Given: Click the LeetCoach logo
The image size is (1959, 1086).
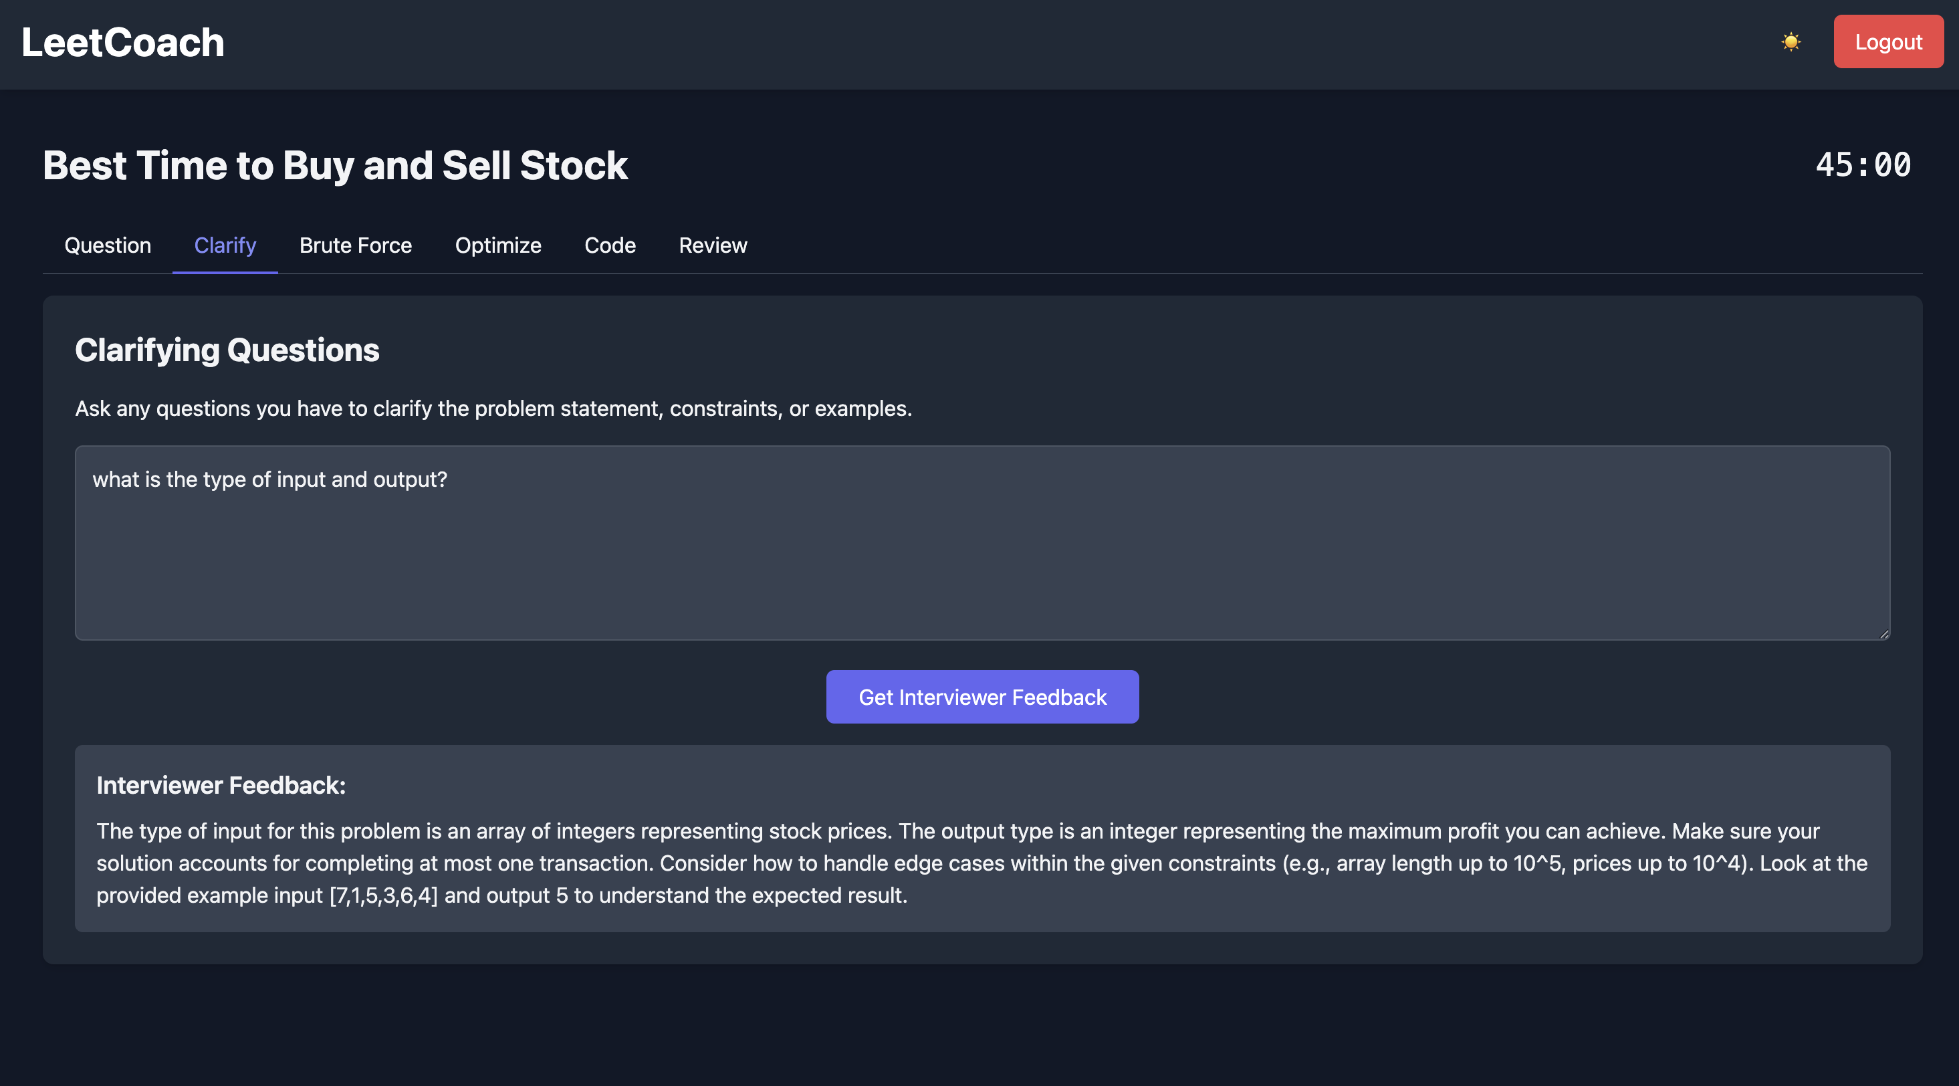Looking at the screenshot, I should [122, 43].
